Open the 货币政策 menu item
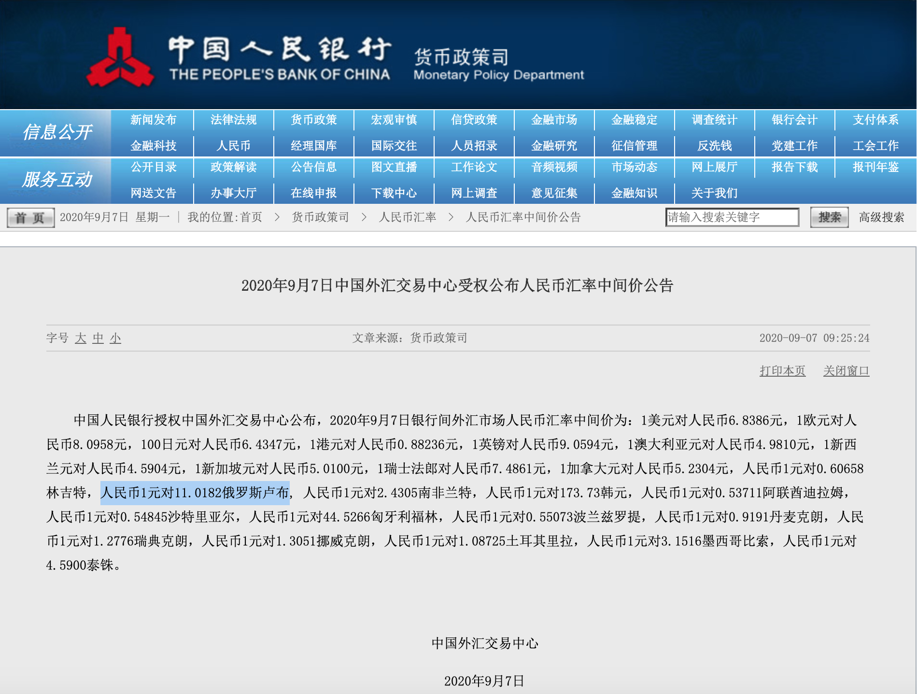Screen dimensions: 917x694 point(313,120)
